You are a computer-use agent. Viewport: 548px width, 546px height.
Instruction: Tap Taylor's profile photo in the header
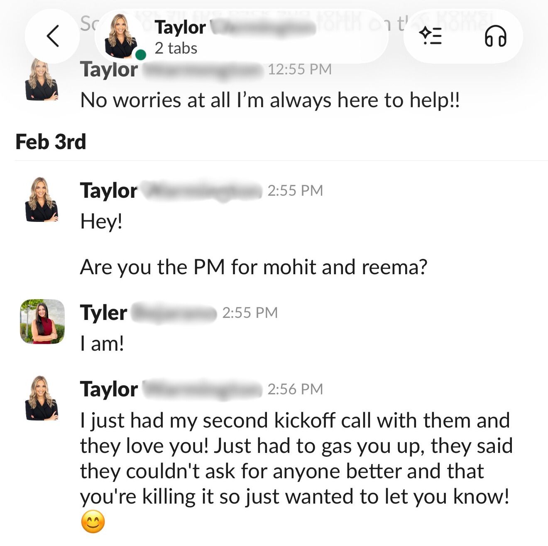121,37
